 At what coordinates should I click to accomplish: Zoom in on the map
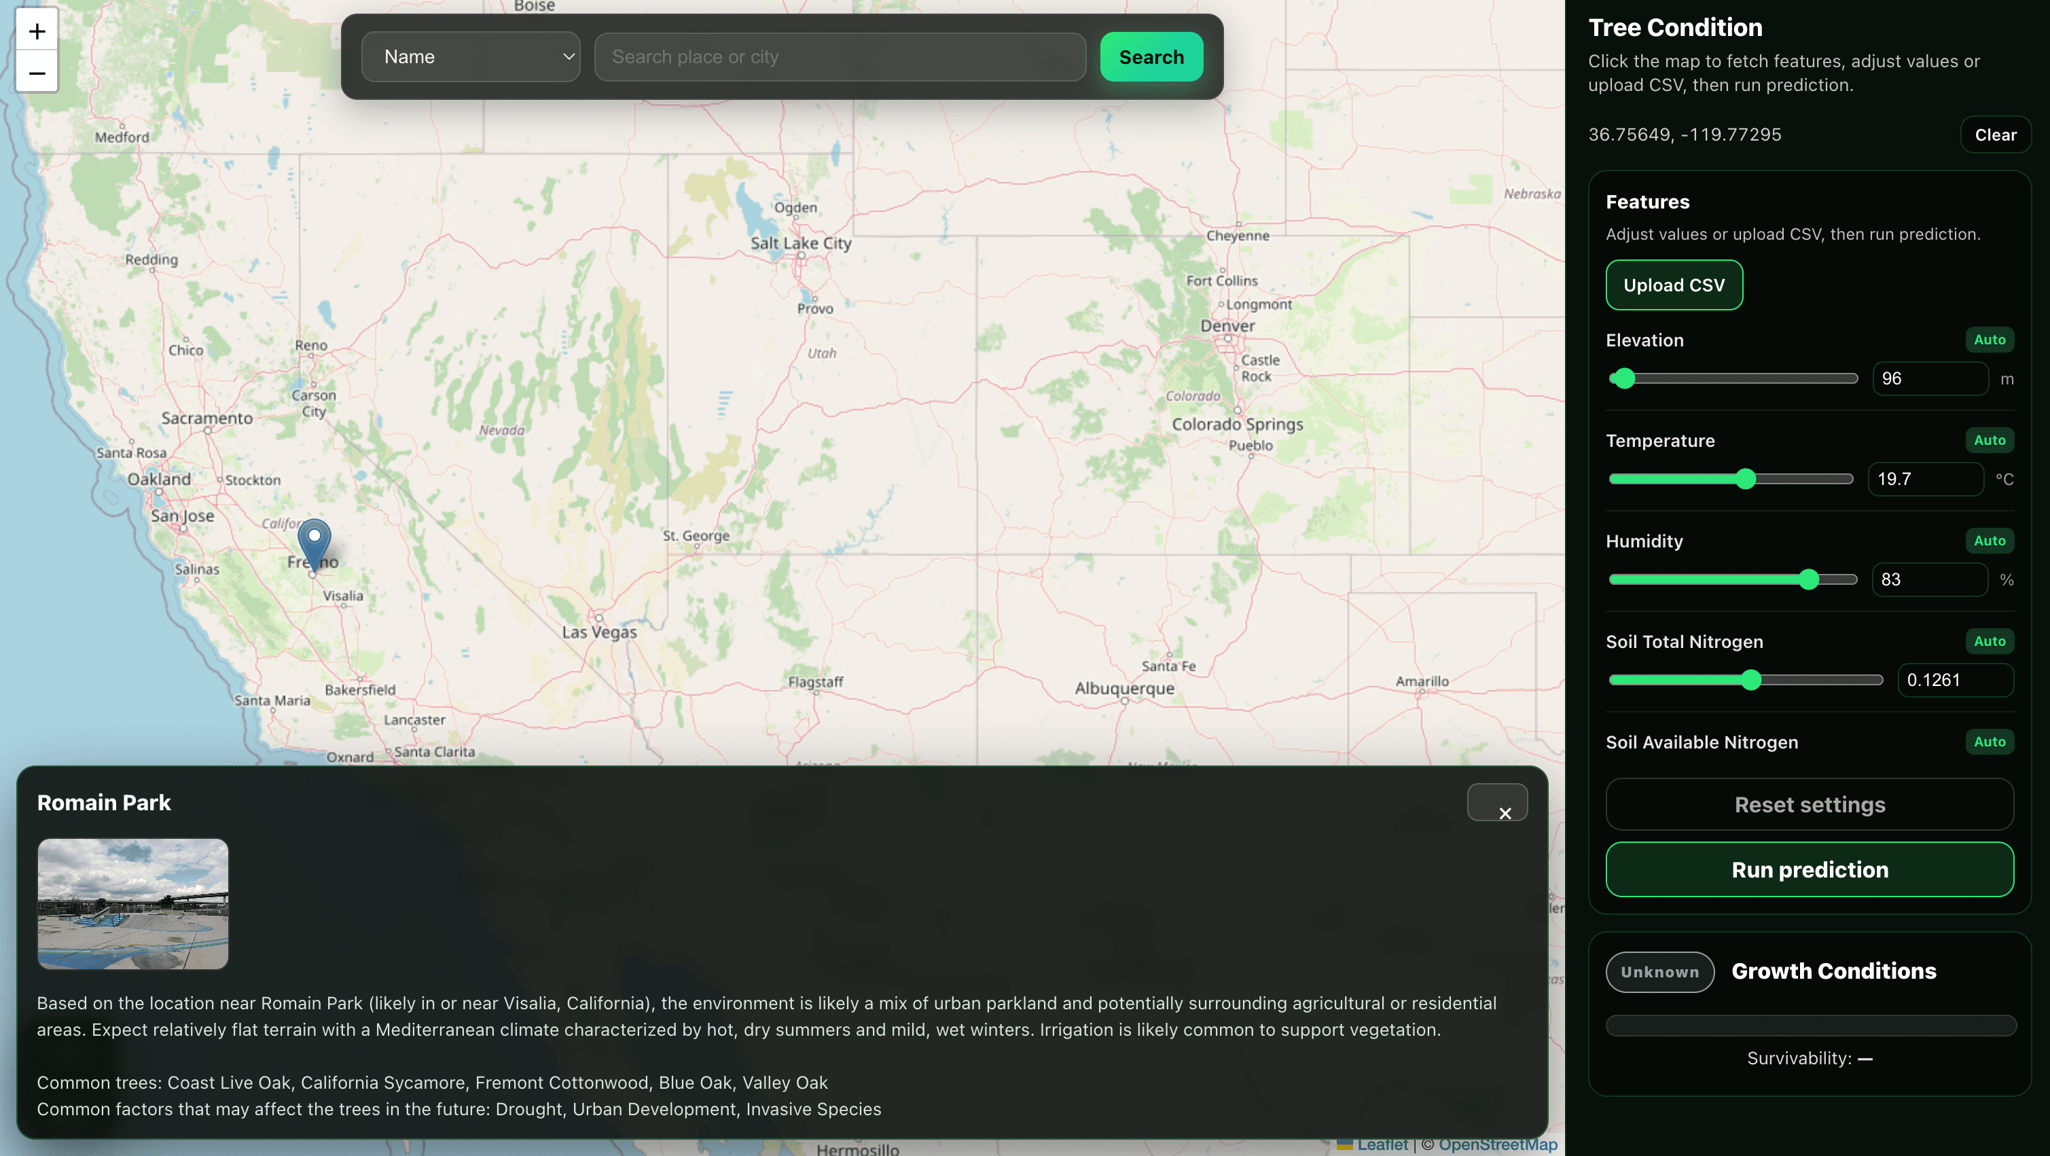point(37,31)
